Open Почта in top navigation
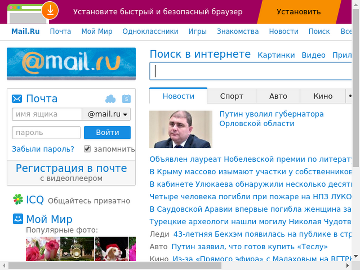 click(x=60, y=31)
